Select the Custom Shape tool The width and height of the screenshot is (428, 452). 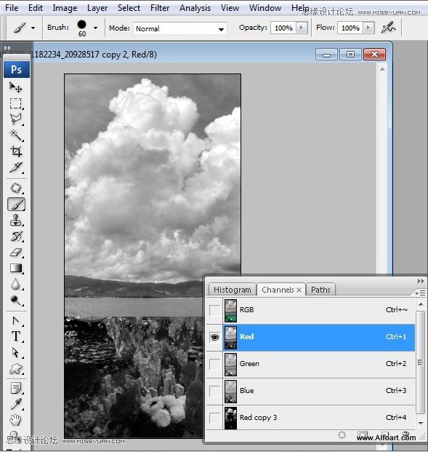point(15,369)
